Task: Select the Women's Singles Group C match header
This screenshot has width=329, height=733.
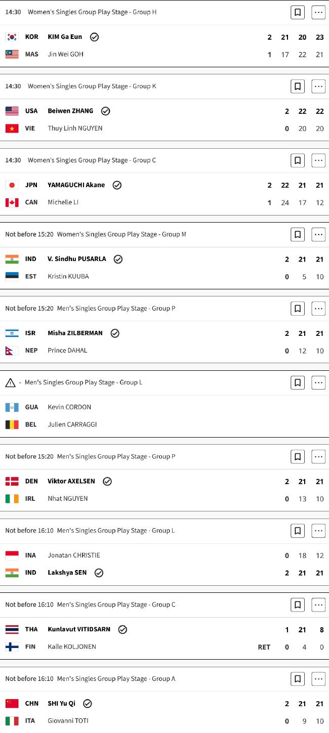Action: pos(92,160)
